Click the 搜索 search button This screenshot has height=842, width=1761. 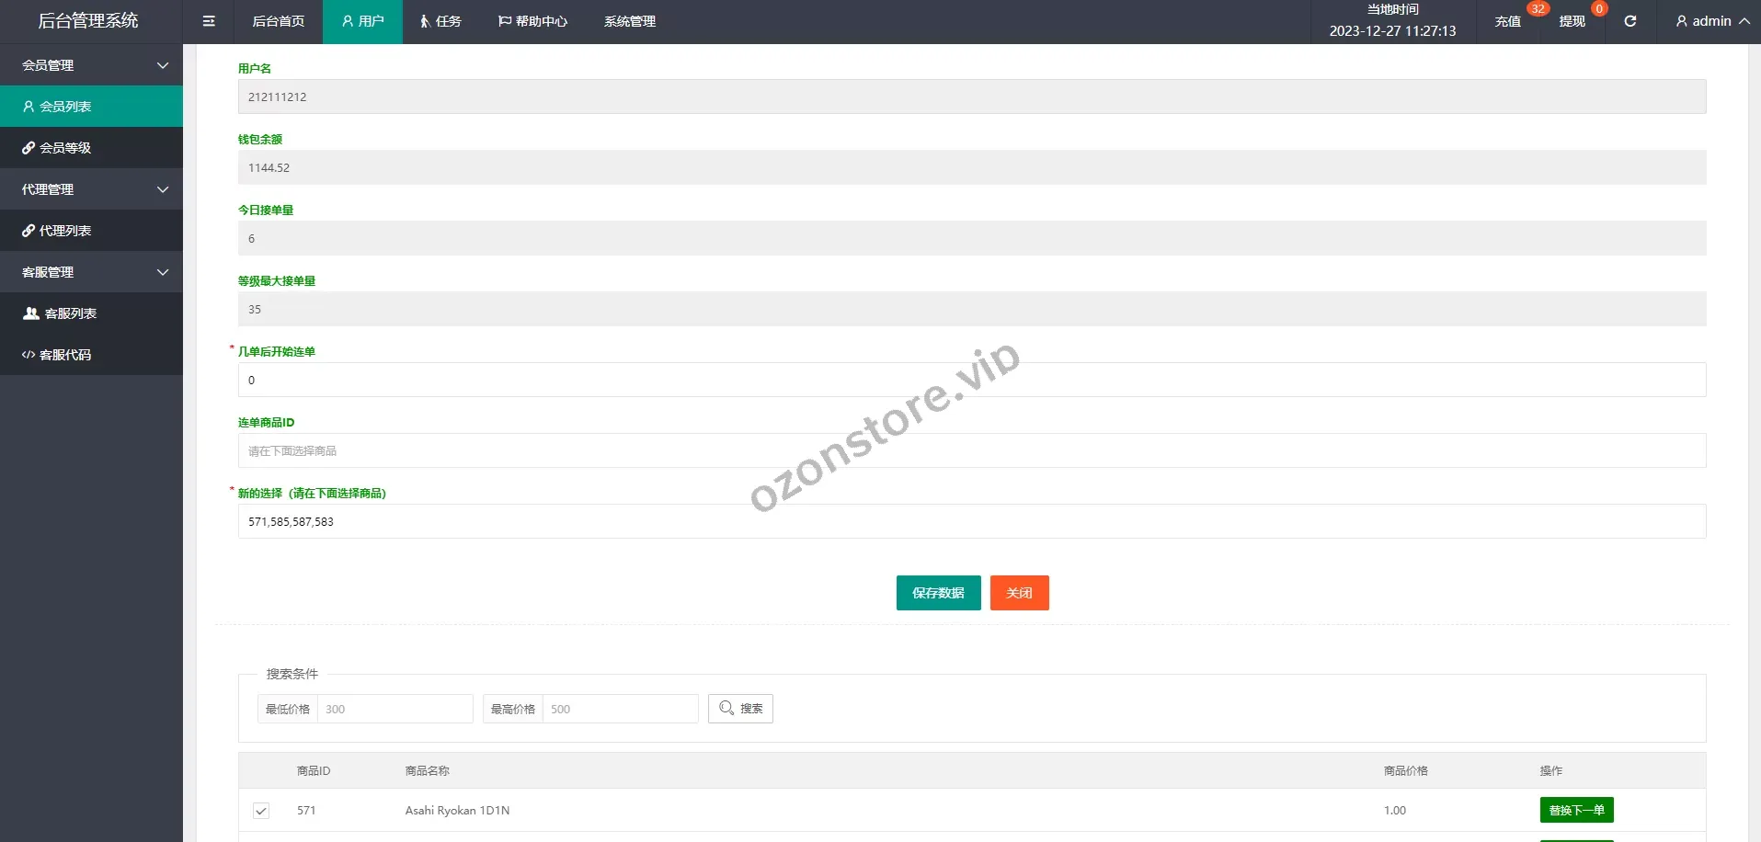(740, 709)
